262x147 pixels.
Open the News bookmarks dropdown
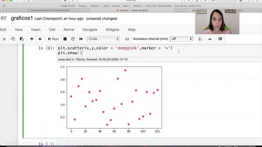point(126,6)
